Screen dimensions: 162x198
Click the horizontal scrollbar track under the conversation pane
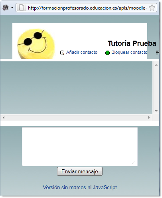tap(76, 118)
